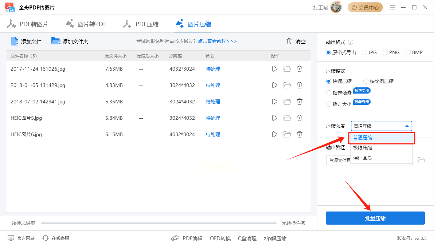Choose 按比例压缩 compression mode

(x=366, y=81)
